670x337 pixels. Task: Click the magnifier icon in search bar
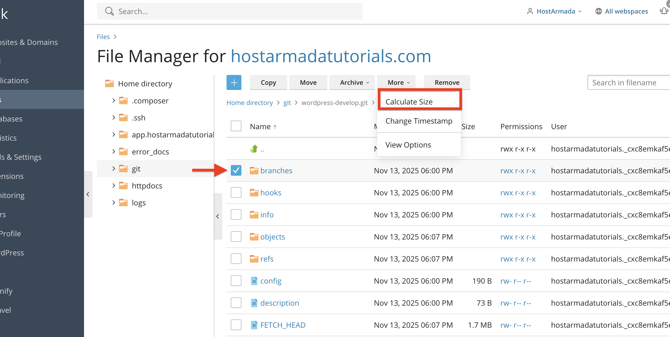tap(109, 11)
